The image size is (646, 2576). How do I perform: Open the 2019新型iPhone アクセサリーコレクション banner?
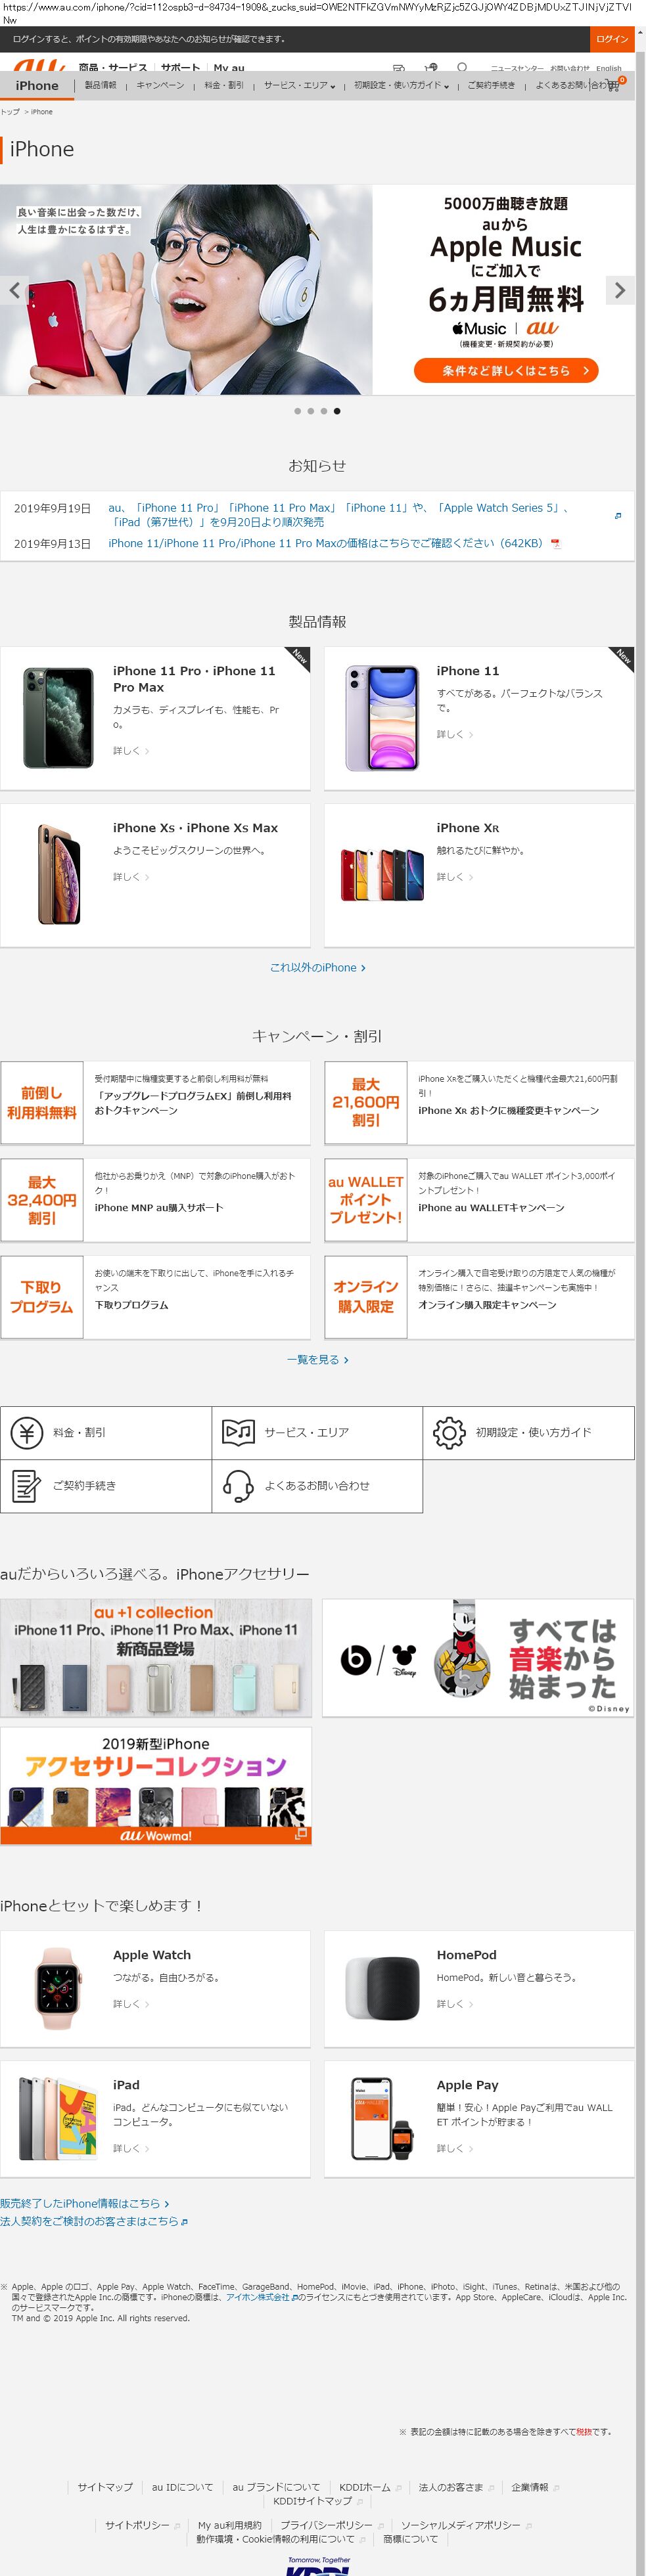[156, 1785]
